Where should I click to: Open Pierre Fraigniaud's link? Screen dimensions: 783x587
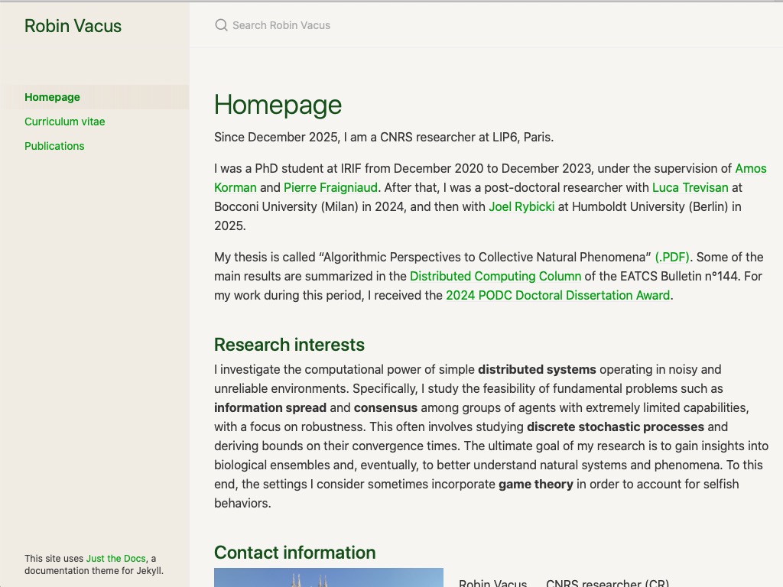coord(330,187)
